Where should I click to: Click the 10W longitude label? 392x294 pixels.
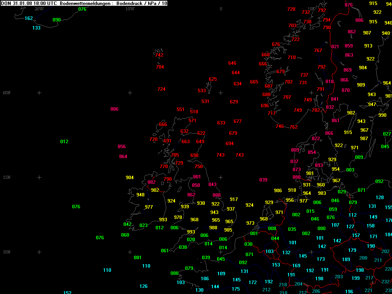130,9
